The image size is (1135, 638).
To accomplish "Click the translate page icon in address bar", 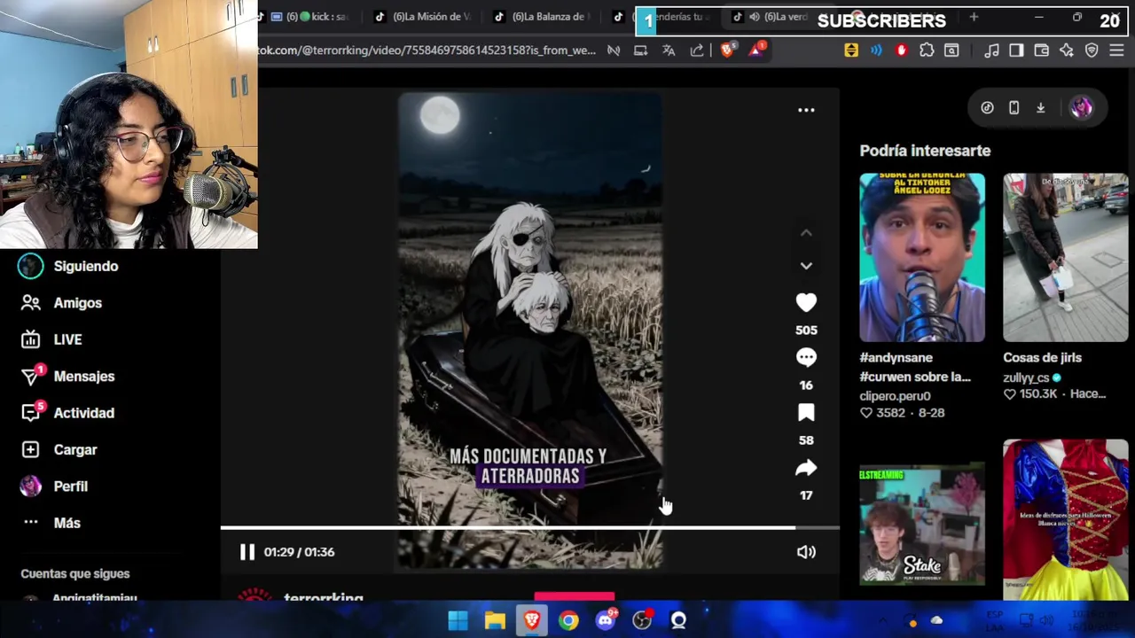I will click(669, 51).
